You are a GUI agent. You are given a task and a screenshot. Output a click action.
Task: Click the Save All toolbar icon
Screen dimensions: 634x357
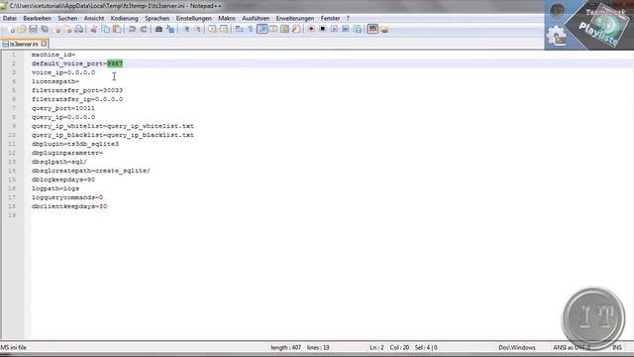[x=45, y=29]
